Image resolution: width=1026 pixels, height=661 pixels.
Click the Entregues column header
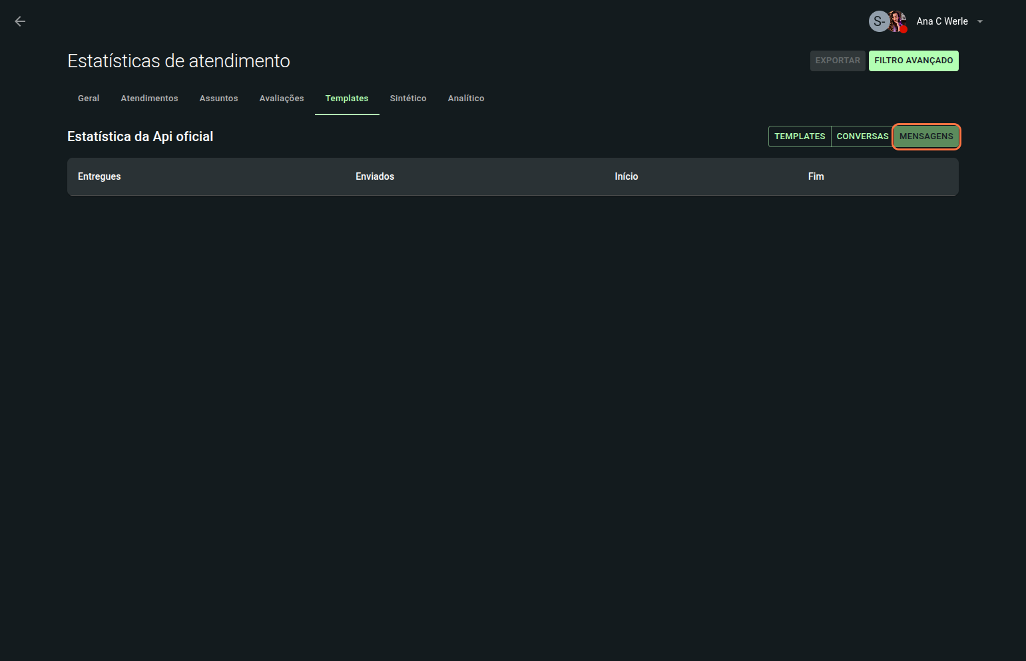click(99, 176)
